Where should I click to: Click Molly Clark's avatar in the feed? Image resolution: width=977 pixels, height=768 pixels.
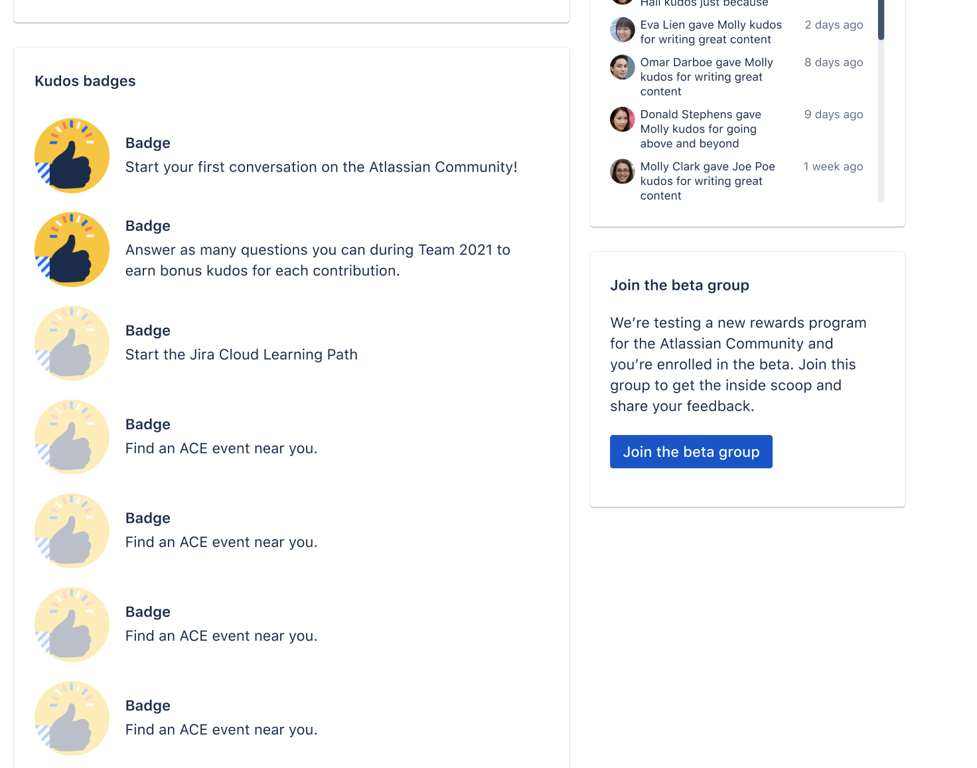click(x=623, y=171)
